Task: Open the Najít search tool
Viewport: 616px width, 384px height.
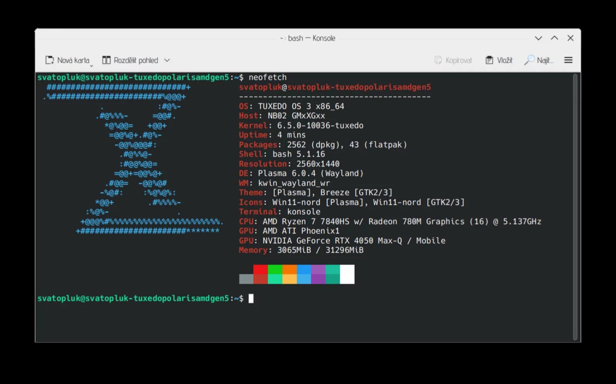Action: coord(539,60)
